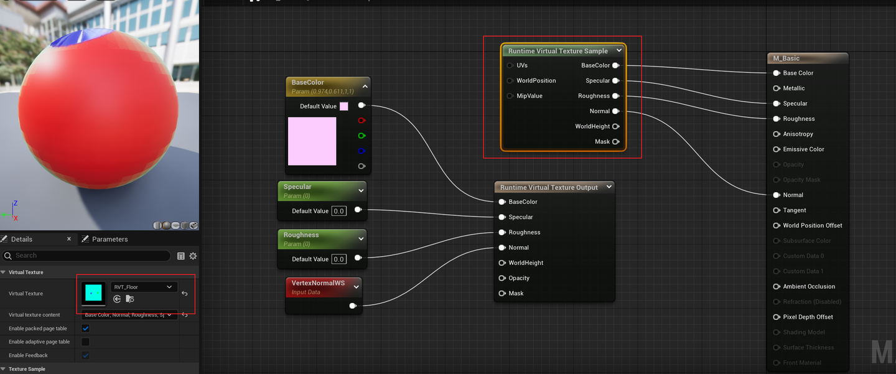The width and height of the screenshot is (896, 374).
Task: Click the Specular Default Value field
Action: [x=338, y=211]
